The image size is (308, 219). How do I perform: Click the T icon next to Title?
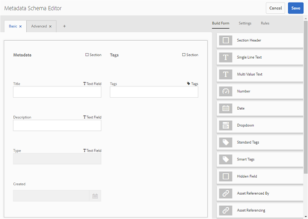(x=84, y=83)
